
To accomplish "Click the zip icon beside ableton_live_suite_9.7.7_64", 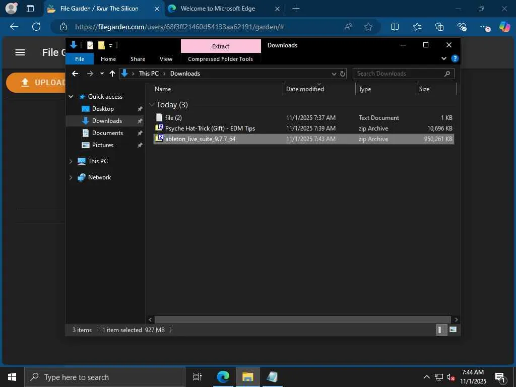I will point(159,138).
